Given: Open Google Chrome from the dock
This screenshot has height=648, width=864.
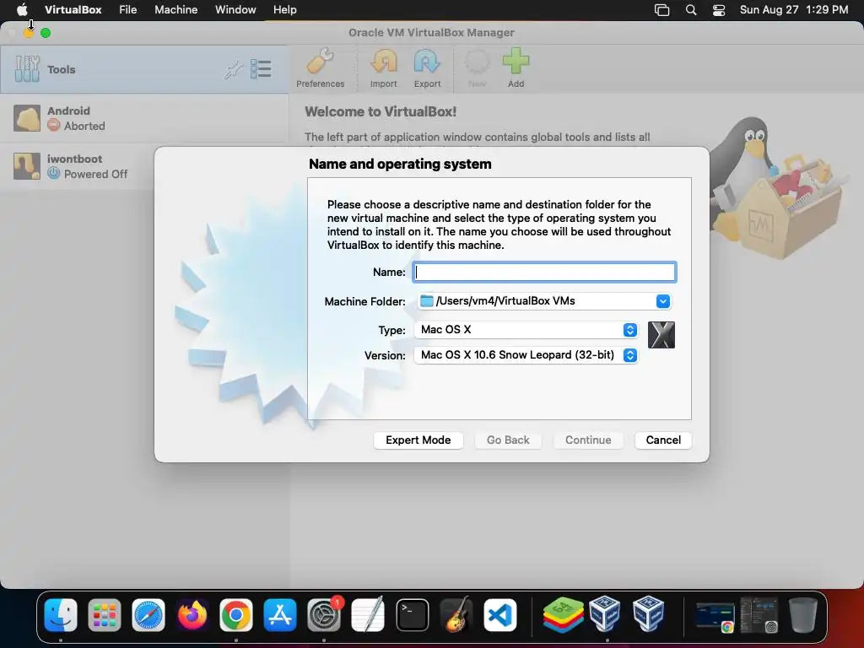Looking at the screenshot, I should [236, 615].
